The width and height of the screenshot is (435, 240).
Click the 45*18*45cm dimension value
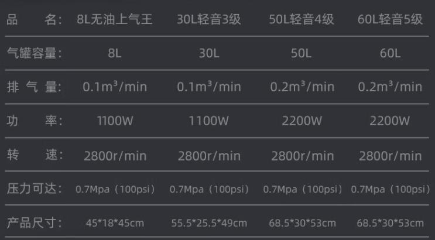[115, 223]
